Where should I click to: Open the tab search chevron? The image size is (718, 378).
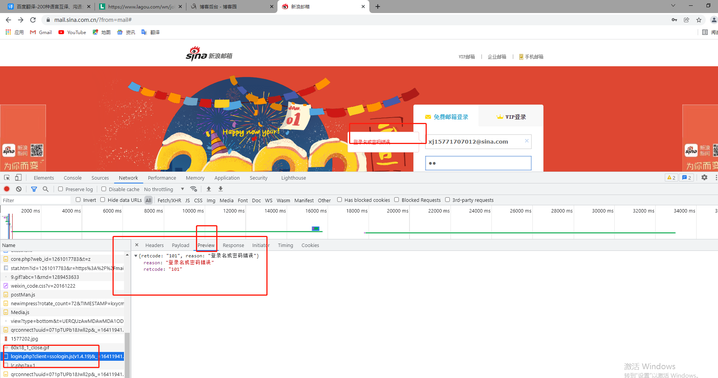pyautogui.click(x=673, y=6)
